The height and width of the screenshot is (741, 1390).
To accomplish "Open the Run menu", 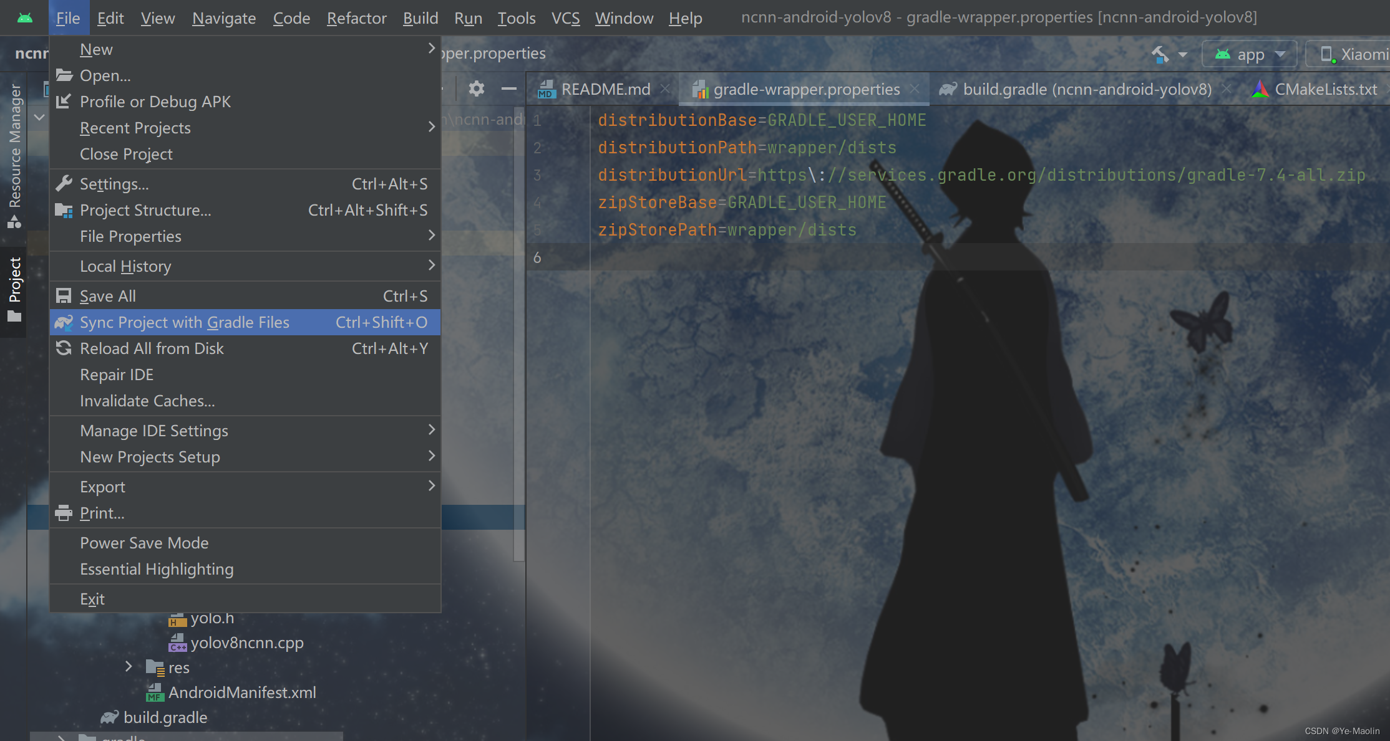I will click(468, 18).
